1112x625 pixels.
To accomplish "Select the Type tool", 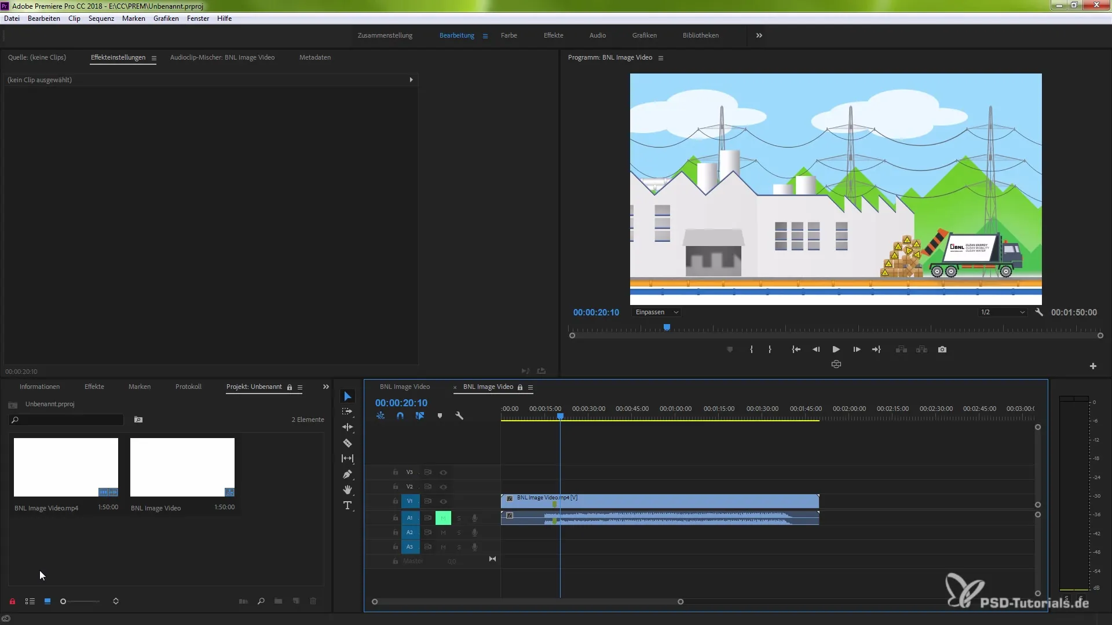I will click(x=348, y=506).
